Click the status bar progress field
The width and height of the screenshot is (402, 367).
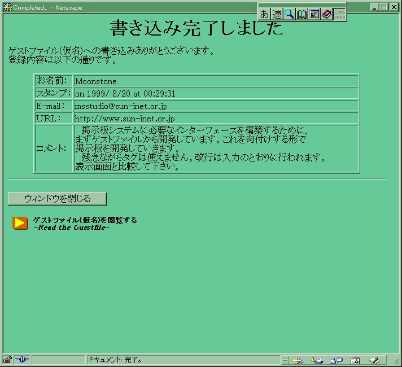click(x=58, y=360)
